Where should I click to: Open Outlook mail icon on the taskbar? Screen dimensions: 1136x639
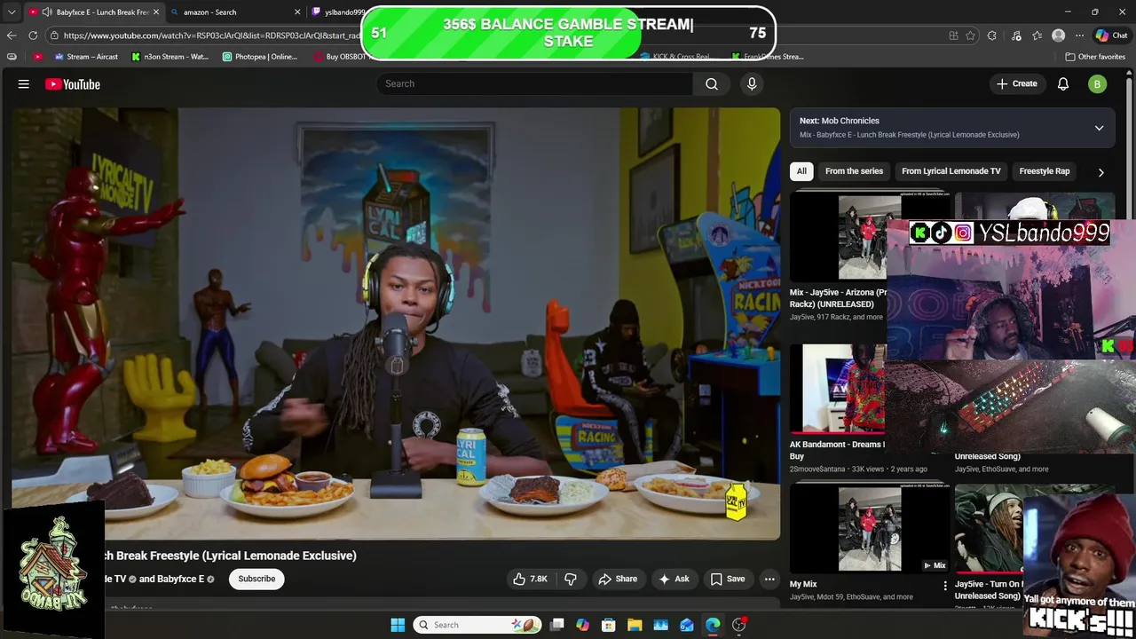click(x=686, y=625)
